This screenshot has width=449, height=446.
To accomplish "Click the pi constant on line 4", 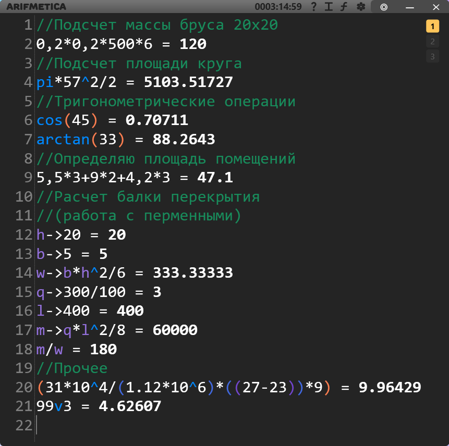I will [45, 83].
